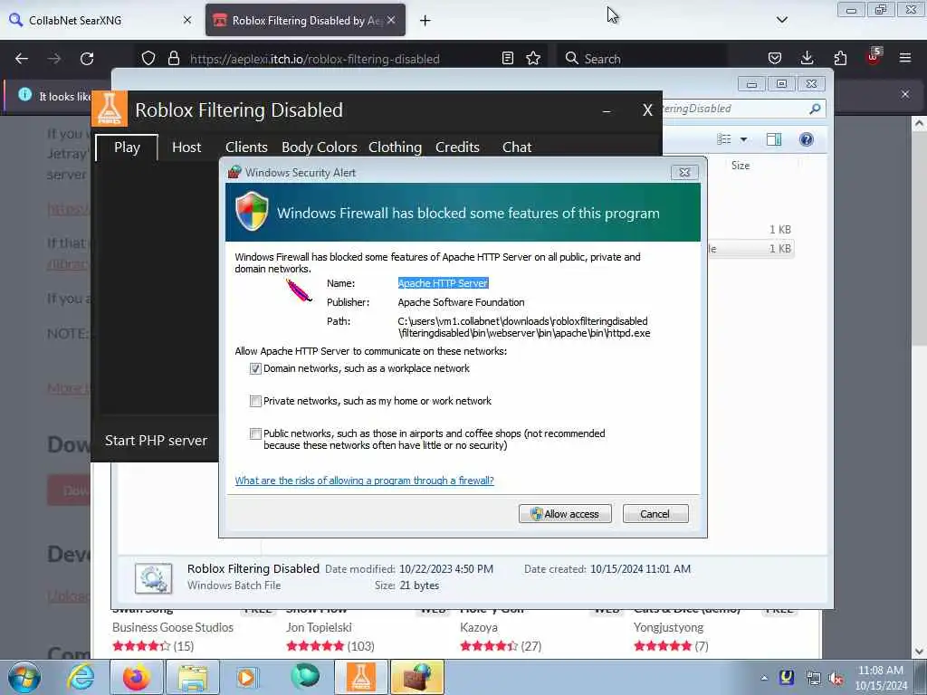Open Firefox downloads panel
Image resolution: width=927 pixels, height=695 pixels.
pos(807,59)
